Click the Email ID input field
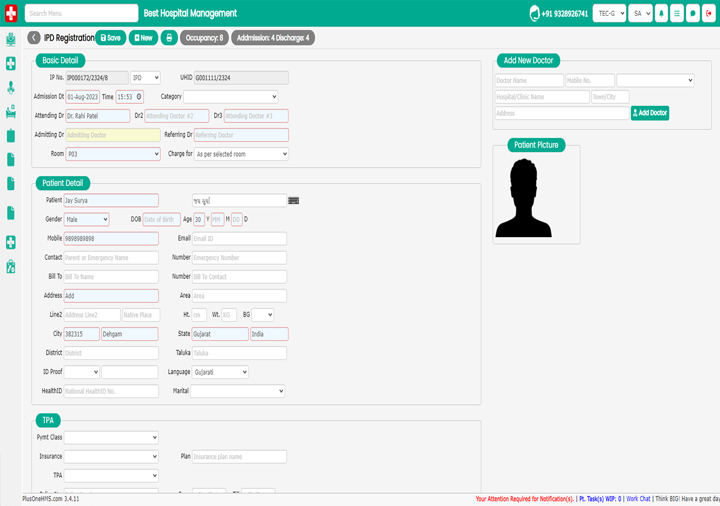 click(x=239, y=238)
